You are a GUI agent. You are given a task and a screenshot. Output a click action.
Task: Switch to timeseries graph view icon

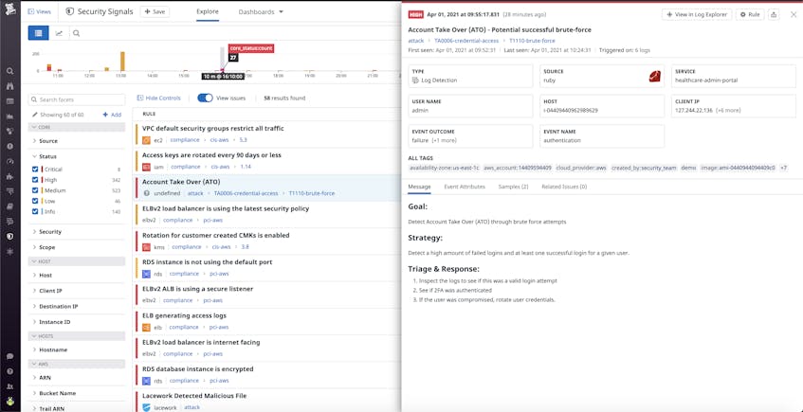[59, 33]
